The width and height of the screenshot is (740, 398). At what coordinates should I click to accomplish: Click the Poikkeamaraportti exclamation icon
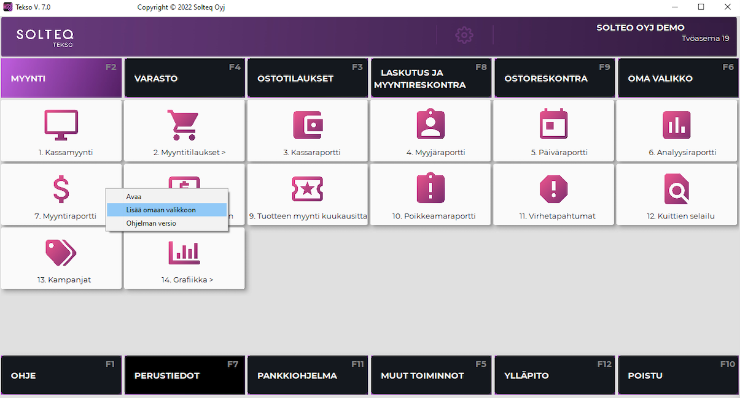pyautogui.click(x=430, y=189)
